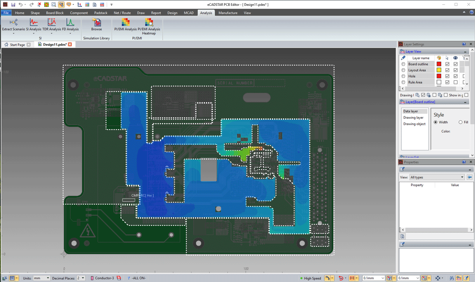Open PI/EMI Analysis Heatmap

[x=149, y=26]
